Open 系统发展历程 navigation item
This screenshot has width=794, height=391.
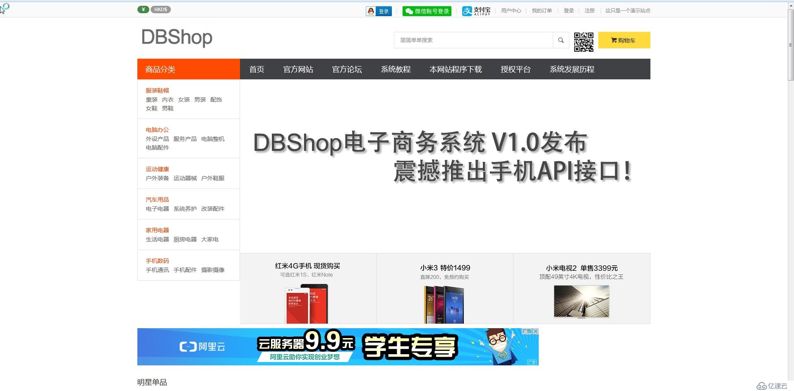(572, 69)
